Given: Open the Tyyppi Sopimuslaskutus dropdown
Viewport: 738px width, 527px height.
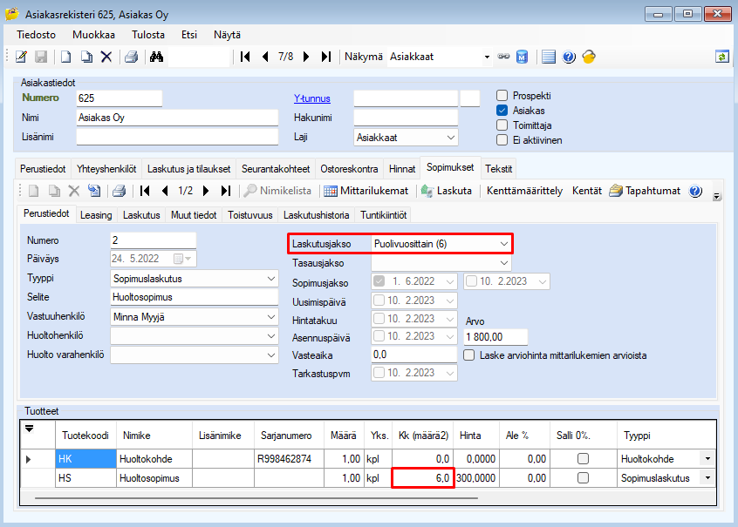Looking at the screenshot, I should (x=271, y=279).
